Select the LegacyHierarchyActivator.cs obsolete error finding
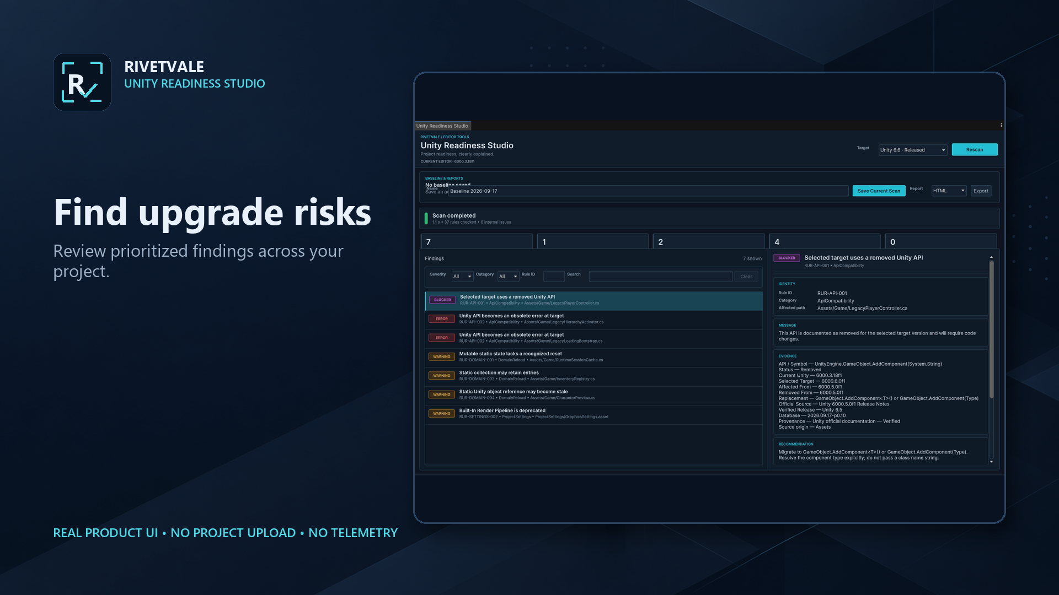1059x595 pixels. click(x=594, y=319)
